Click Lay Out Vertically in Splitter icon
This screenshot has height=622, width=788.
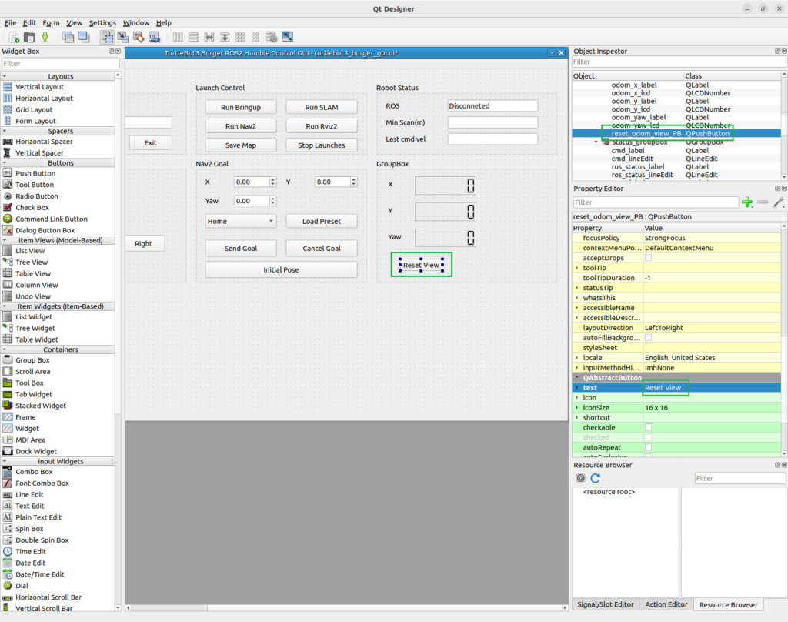coord(225,37)
